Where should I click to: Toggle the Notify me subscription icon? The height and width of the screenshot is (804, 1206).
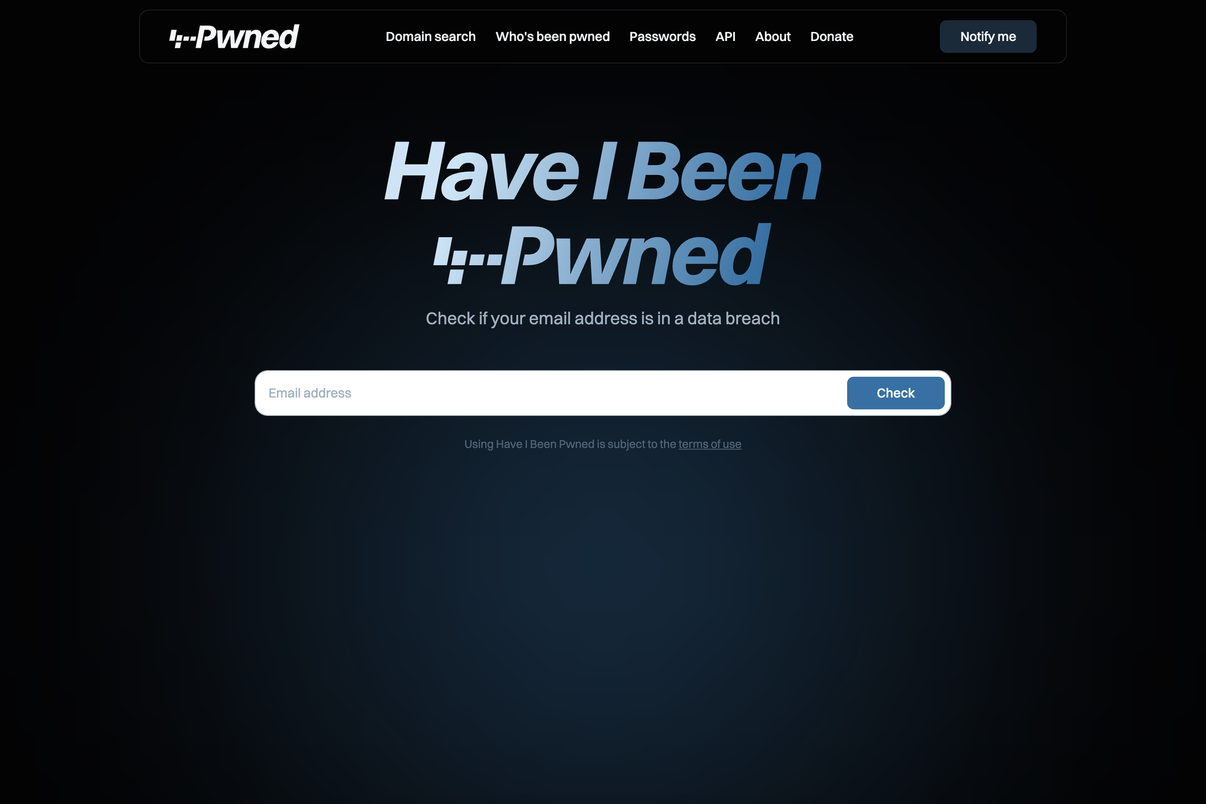pyautogui.click(x=988, y=36)
